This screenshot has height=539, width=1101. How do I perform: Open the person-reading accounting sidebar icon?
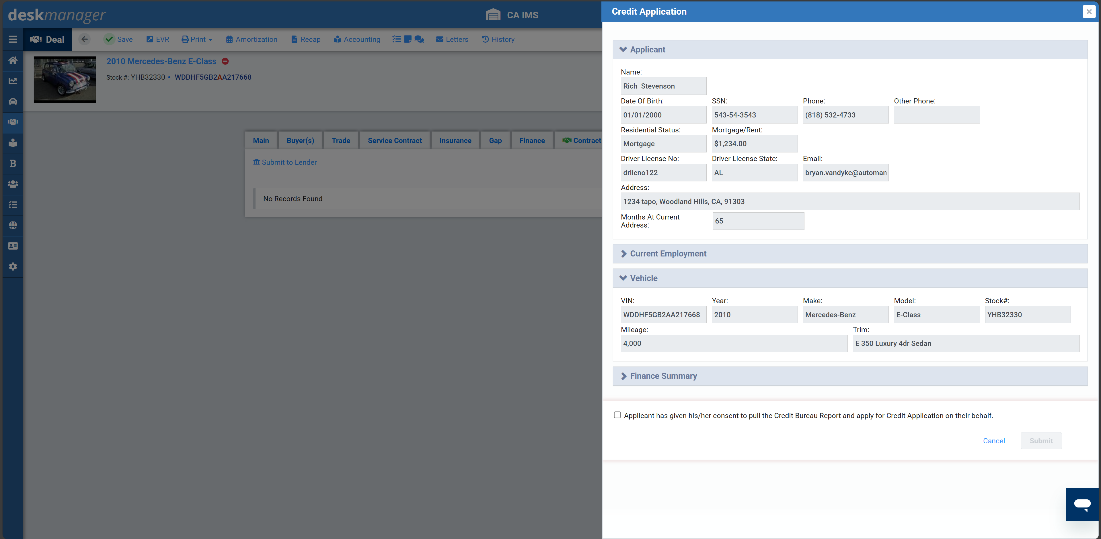13,143
